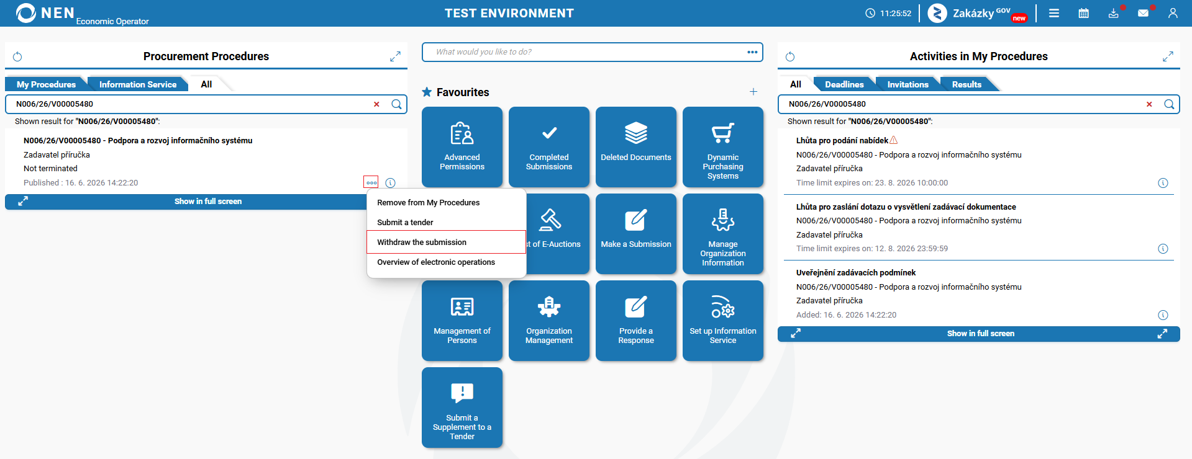Screen dimensions: 1192x459
Task: Clear the Procurement Procedures search field
Action: click(x=376, y=104)
